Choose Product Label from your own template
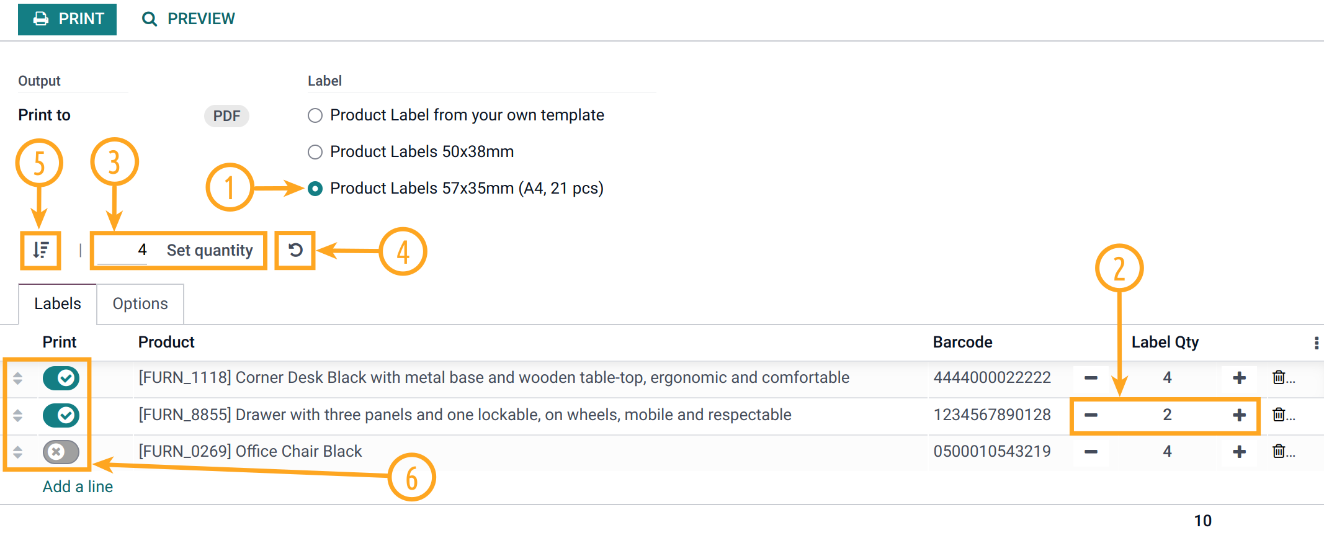The width and height of the screenshot is (1324, 543). (315, 115)
